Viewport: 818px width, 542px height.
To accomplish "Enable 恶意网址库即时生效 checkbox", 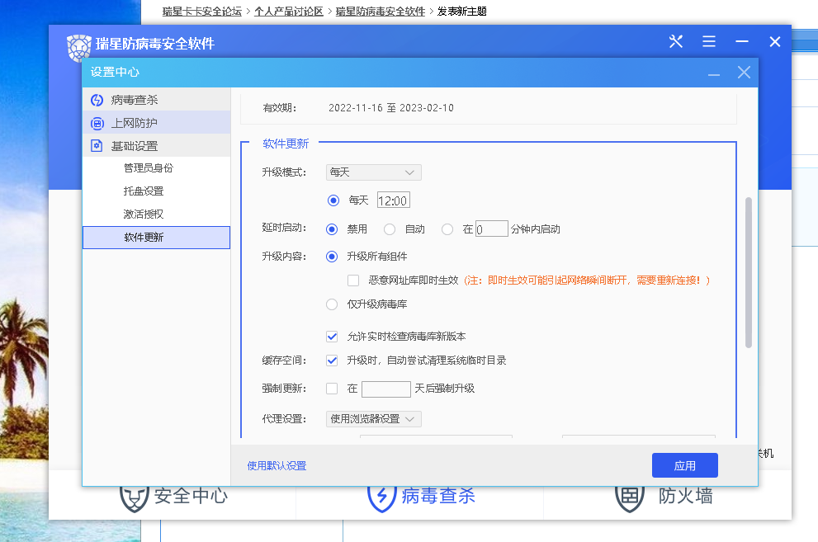I will [353, 280].
